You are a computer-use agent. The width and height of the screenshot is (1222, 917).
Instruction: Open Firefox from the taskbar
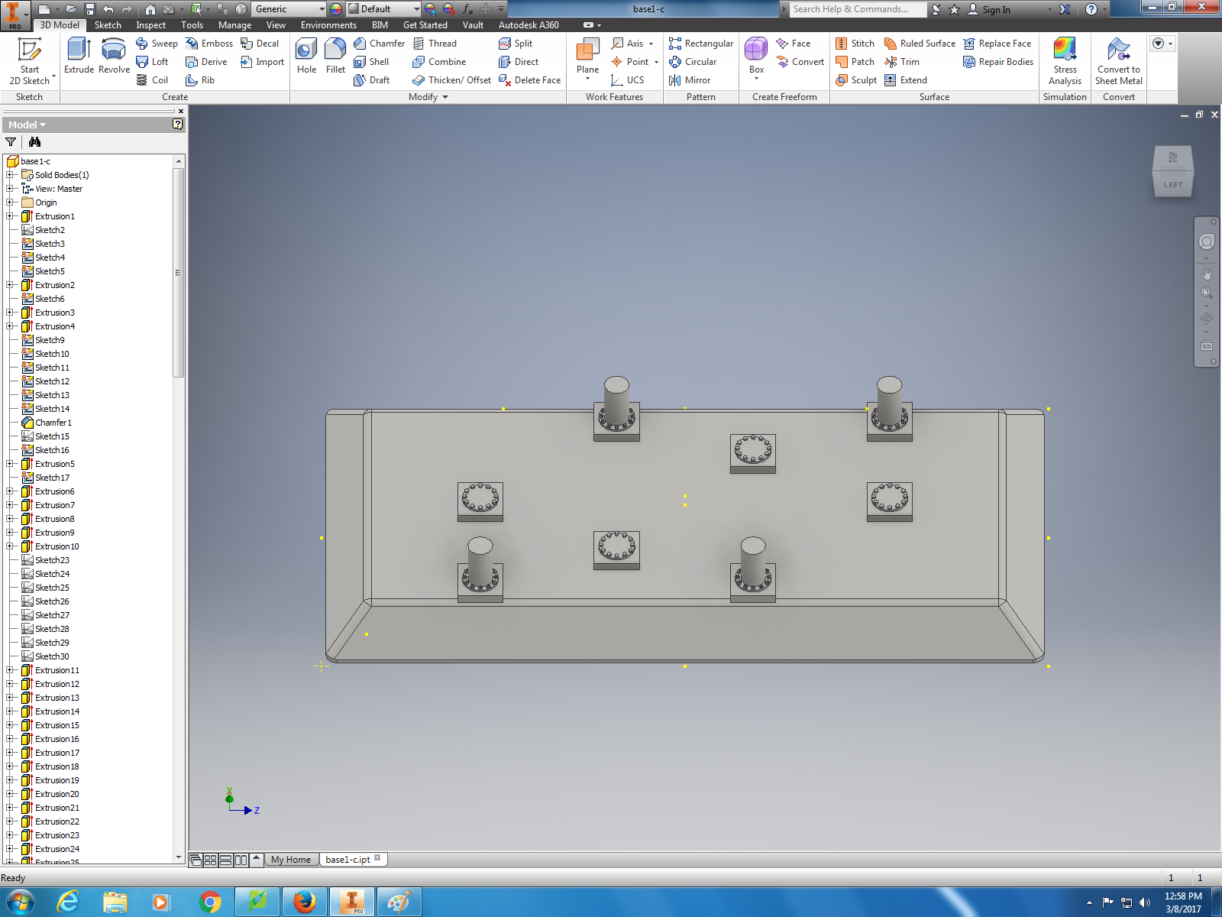tap(305, 902)
